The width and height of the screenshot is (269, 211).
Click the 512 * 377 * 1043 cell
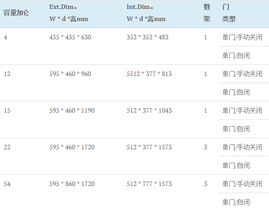tap(149, 110)
